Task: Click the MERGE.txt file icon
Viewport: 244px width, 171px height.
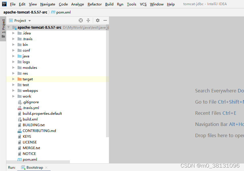Action: pos(20,148)
